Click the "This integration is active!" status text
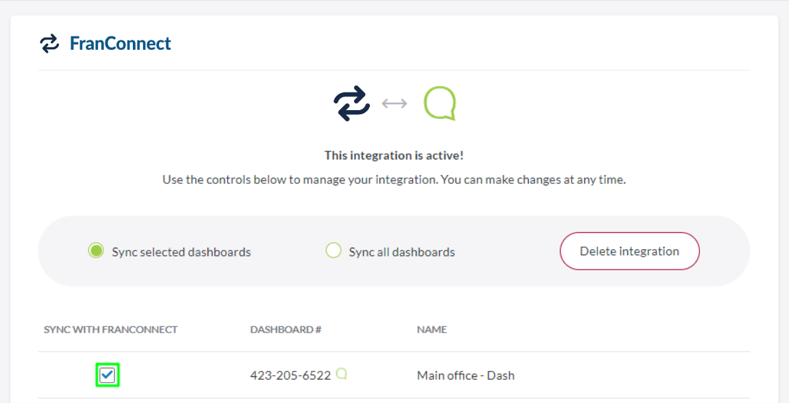789x403 pixels. [x=394, y=155]
